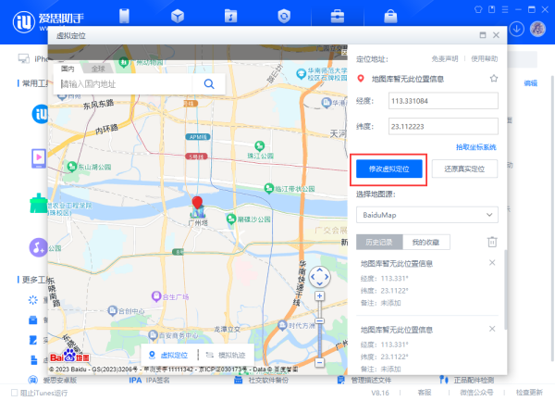This screenshot has width=555, height=401.
Task: Toggle the 阻止iTunes运行 checkbox
Action: (15, 393)
